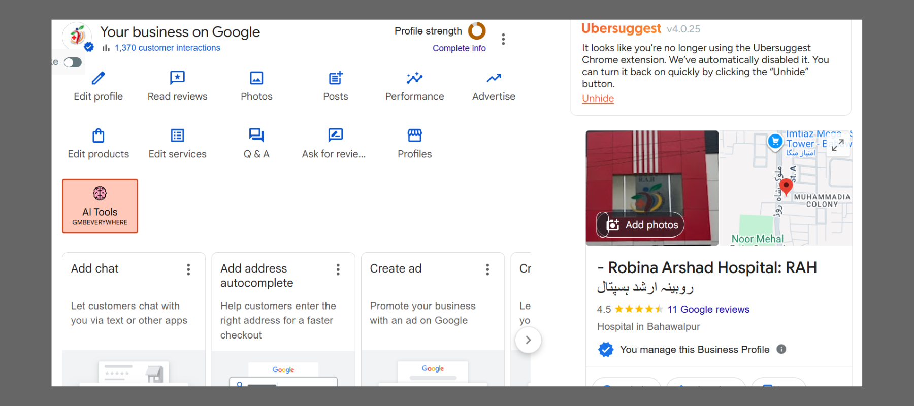
Task: Open the profile's three-dot overflow menu
Action: click(x=503, y=39)
